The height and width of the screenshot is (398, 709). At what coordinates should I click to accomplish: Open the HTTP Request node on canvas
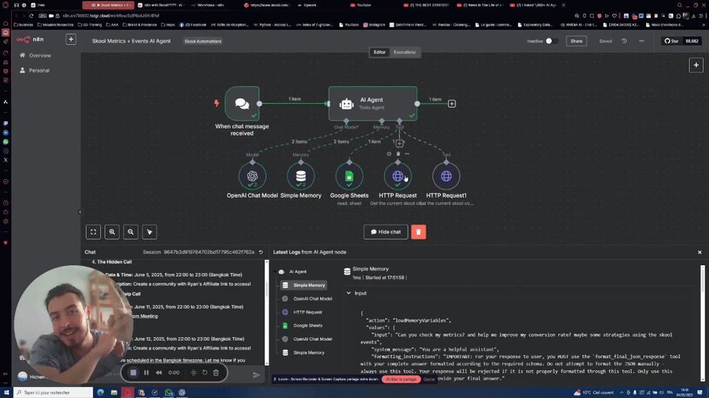397,176
